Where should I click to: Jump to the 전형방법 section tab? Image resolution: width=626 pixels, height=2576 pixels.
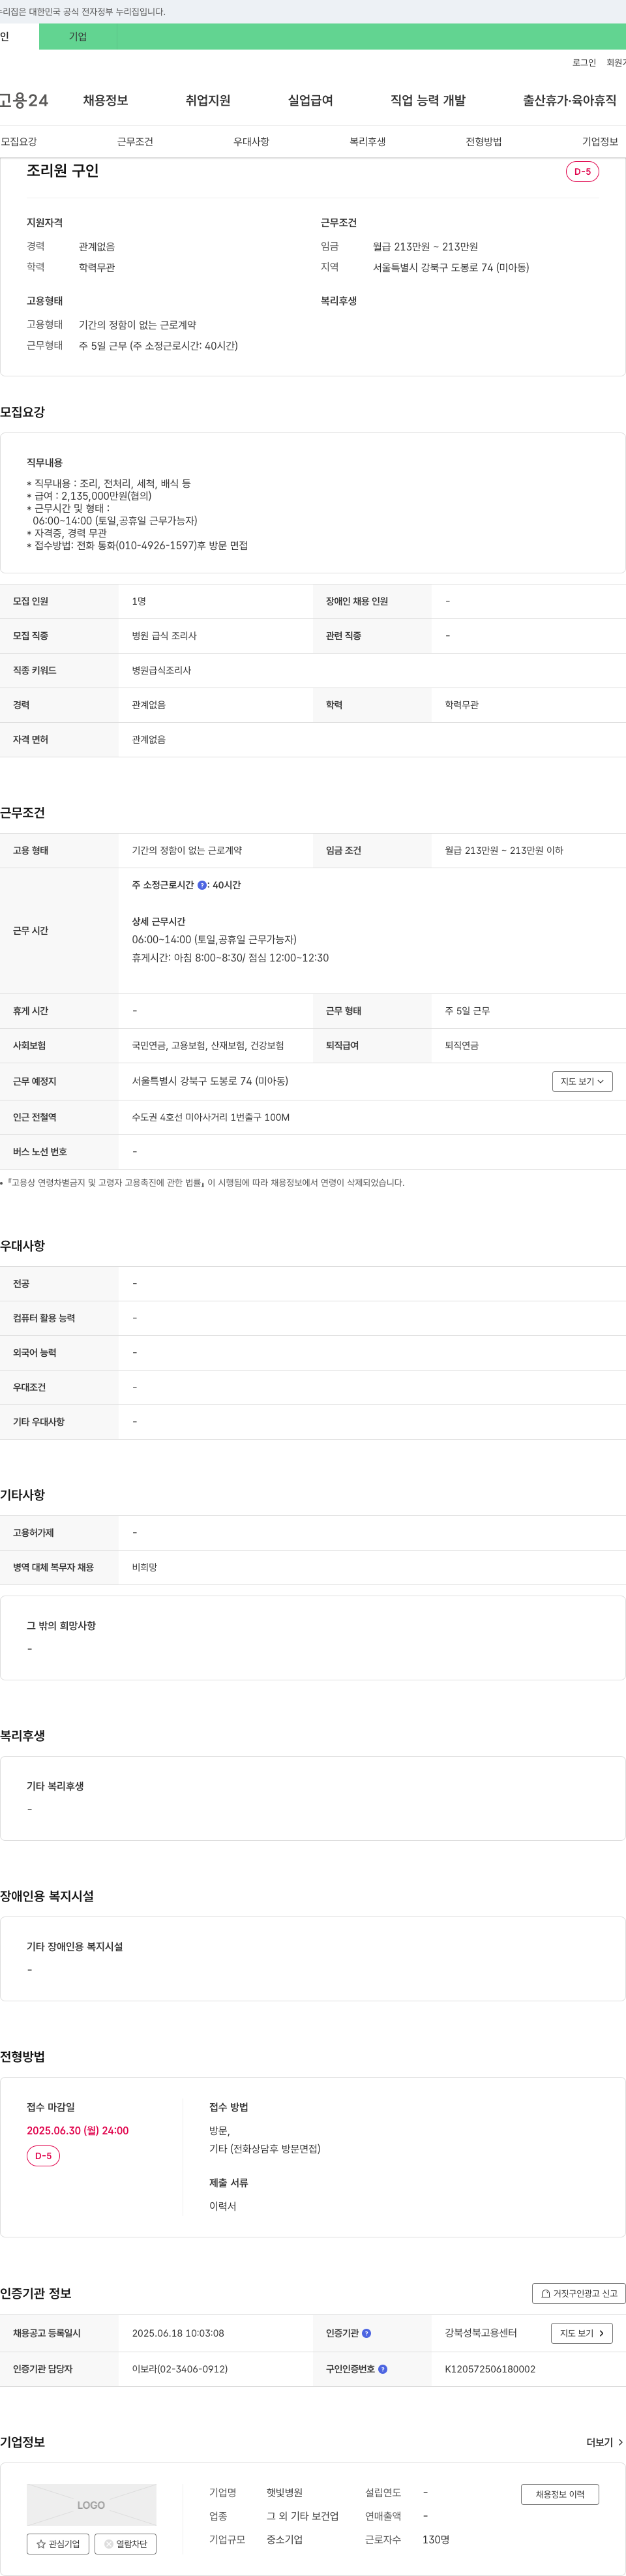(x=484, y=142)
